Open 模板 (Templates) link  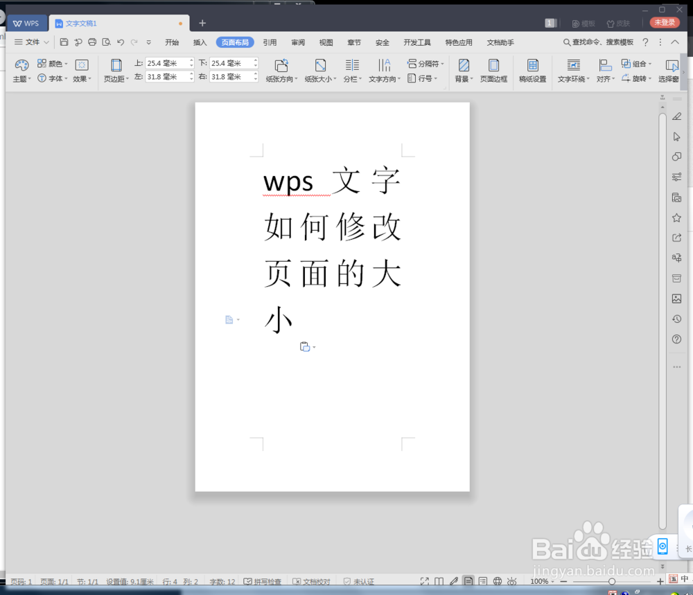point(584,24)
